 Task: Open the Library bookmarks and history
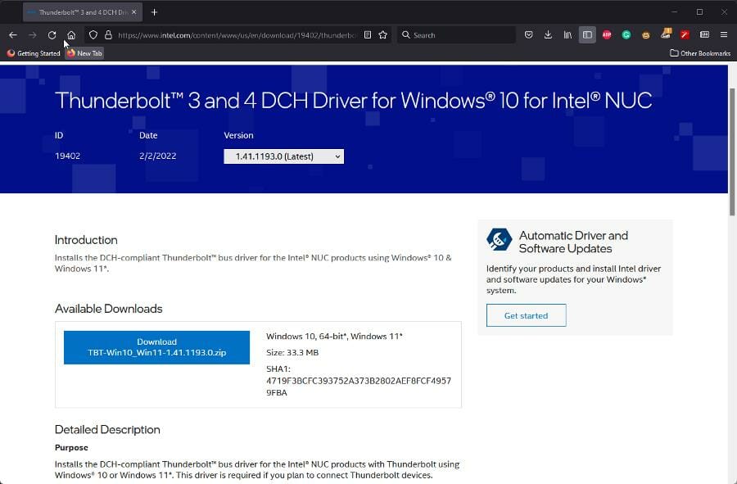click(567, 34)
